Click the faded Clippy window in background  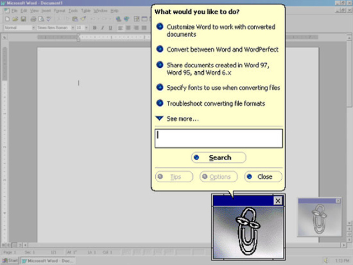click(319, 218)
